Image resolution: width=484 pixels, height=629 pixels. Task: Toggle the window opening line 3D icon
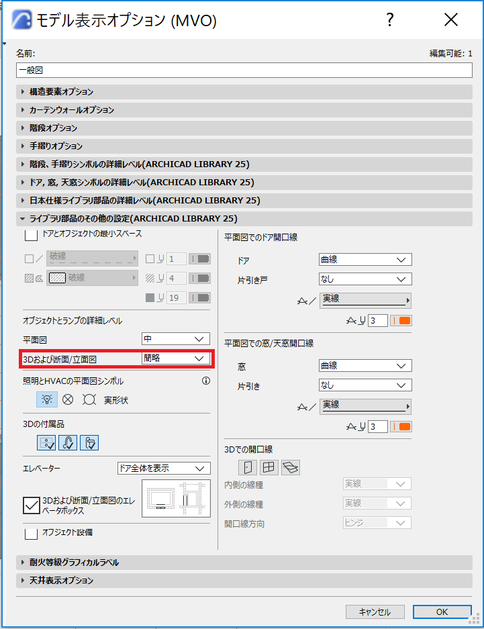(269, 467)
